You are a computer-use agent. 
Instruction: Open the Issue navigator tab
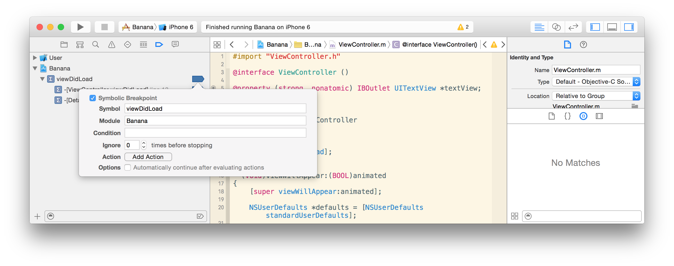[112, 45]
